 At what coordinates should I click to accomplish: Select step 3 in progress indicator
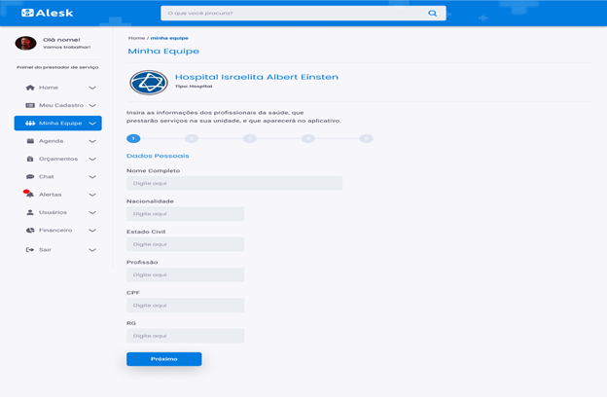coord(250,138)
